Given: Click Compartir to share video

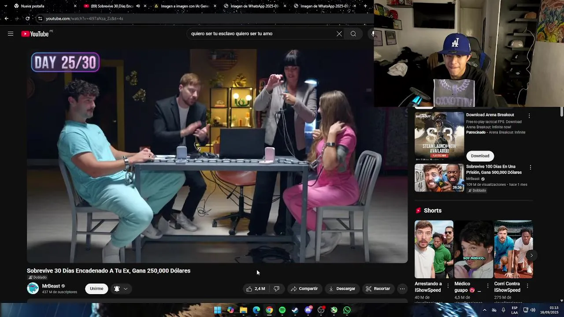Looking at the screenshot, I should coord(304,289).
